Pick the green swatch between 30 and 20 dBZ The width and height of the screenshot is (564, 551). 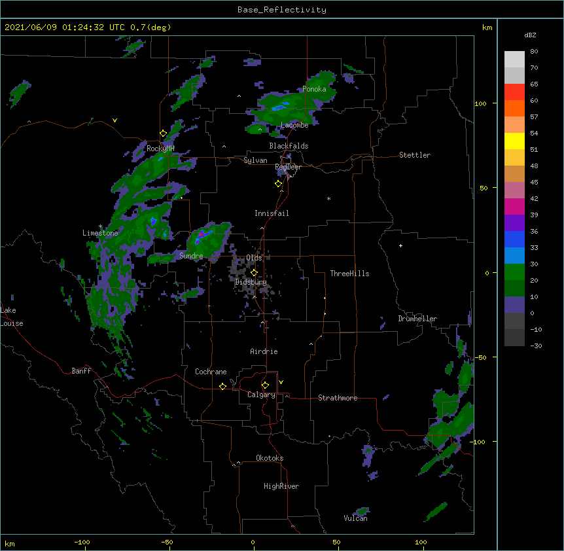click(514, 272)
